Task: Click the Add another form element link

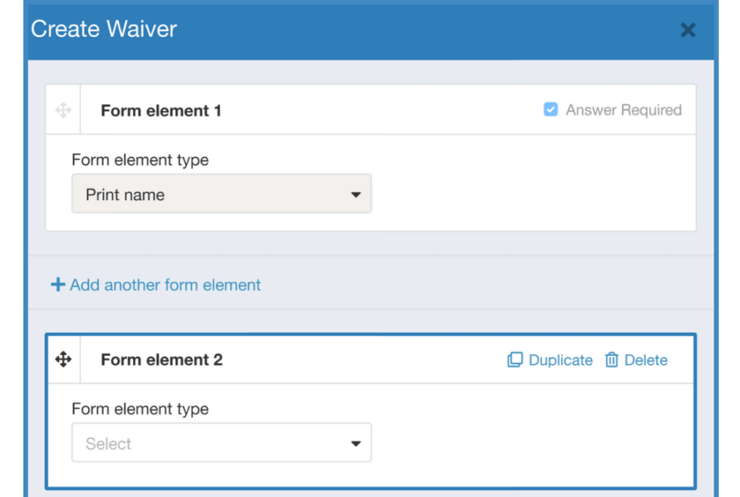Action: coord(165,285)
